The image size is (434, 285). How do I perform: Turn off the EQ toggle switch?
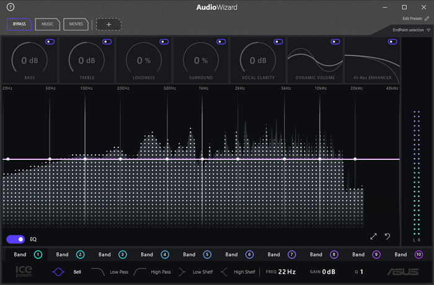pos(15,239)
